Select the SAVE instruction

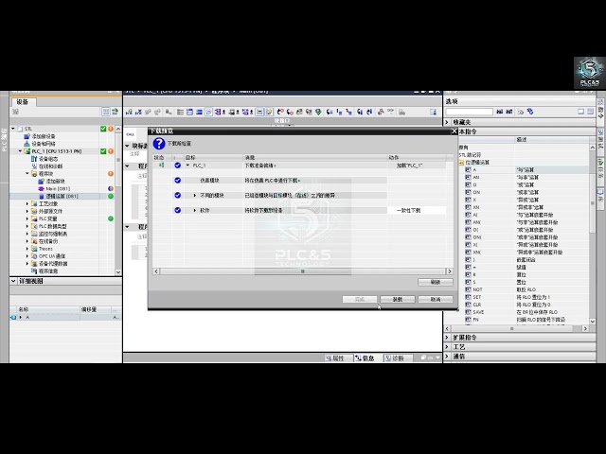pos(526,312)
